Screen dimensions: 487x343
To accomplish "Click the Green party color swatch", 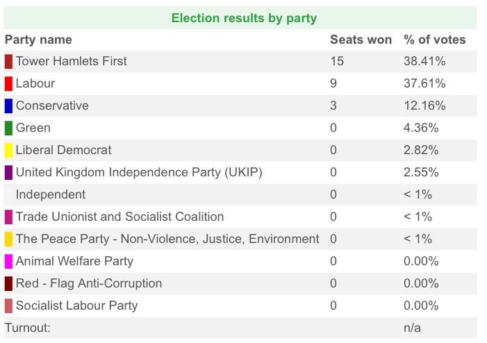I will pos(8,128).
